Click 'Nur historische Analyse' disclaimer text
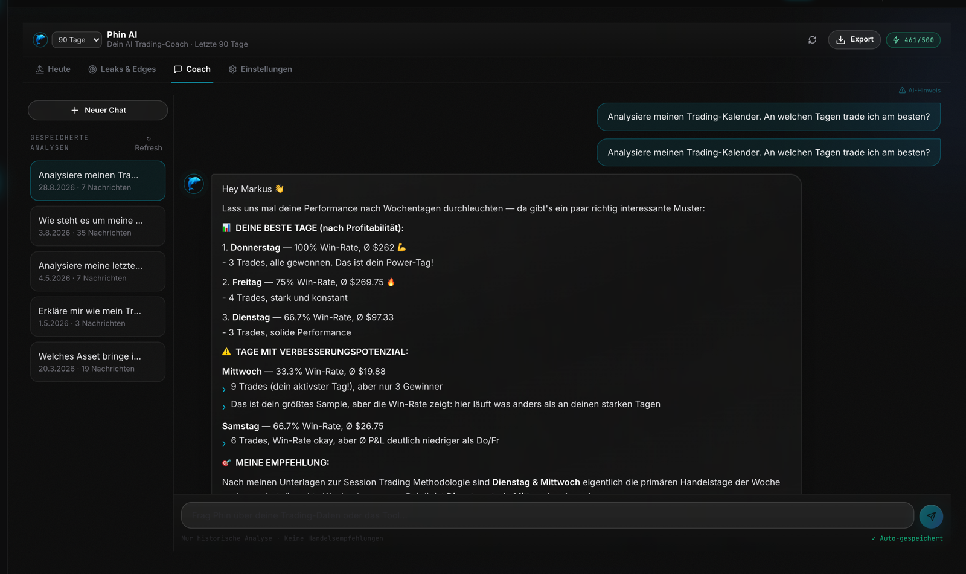966x574 pixels. (x=226, y=538)
